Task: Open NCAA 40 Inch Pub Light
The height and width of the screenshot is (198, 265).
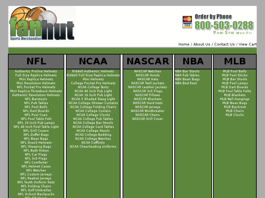Action: [93, 91]
